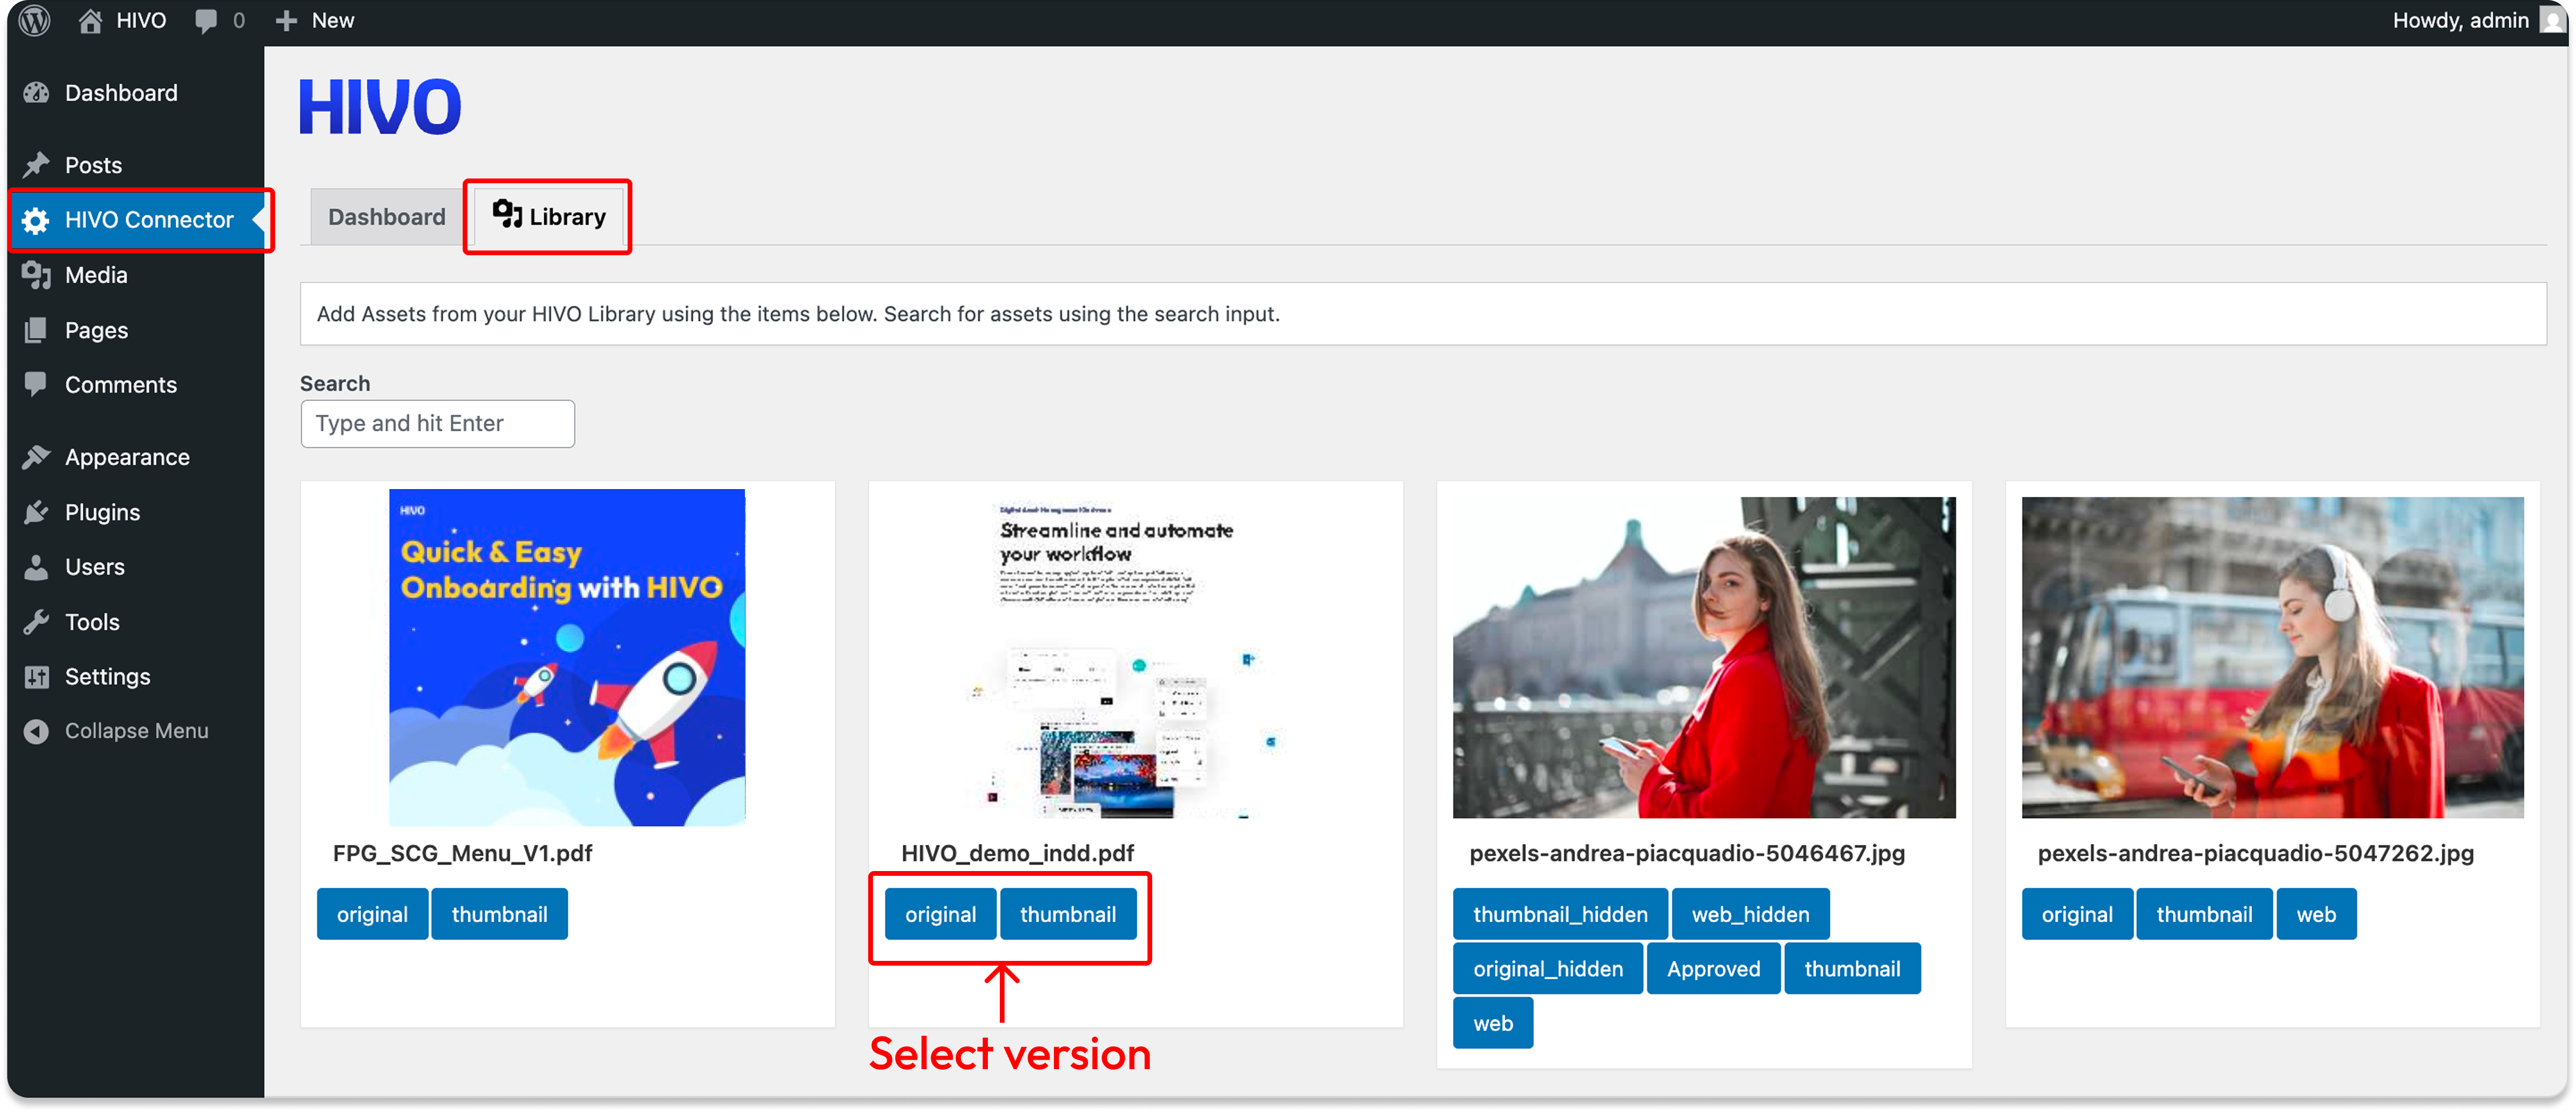2576x1112 pixels.
Task: Select original version of HIVO_demo_indd.pdf
Action: [x=940, y=914]
